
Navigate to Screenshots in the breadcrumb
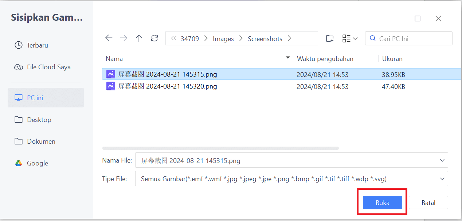[x=265, y=38]
